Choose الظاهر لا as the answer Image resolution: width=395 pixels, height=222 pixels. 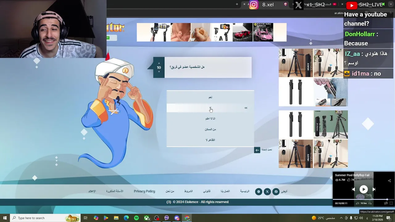pos(210,140)
